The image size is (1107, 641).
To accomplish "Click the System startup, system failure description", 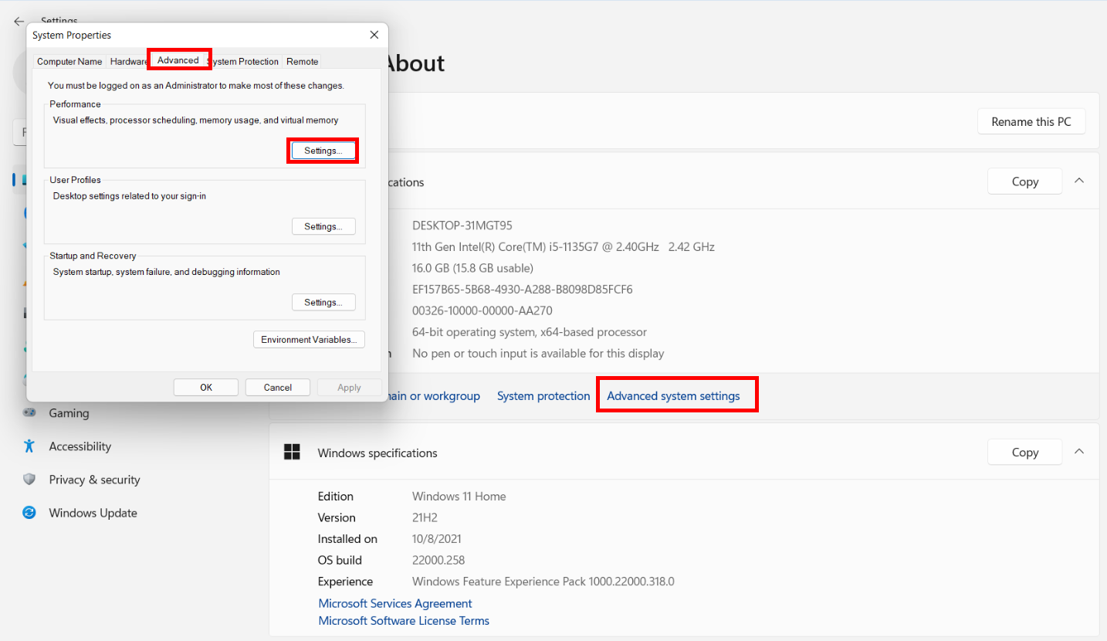I will (x=167, y=272).
